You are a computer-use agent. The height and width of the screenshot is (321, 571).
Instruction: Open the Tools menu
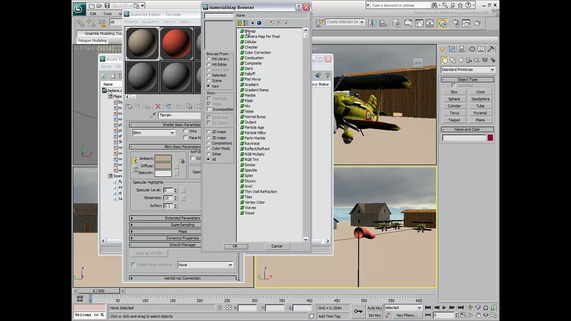pos(108,14)
